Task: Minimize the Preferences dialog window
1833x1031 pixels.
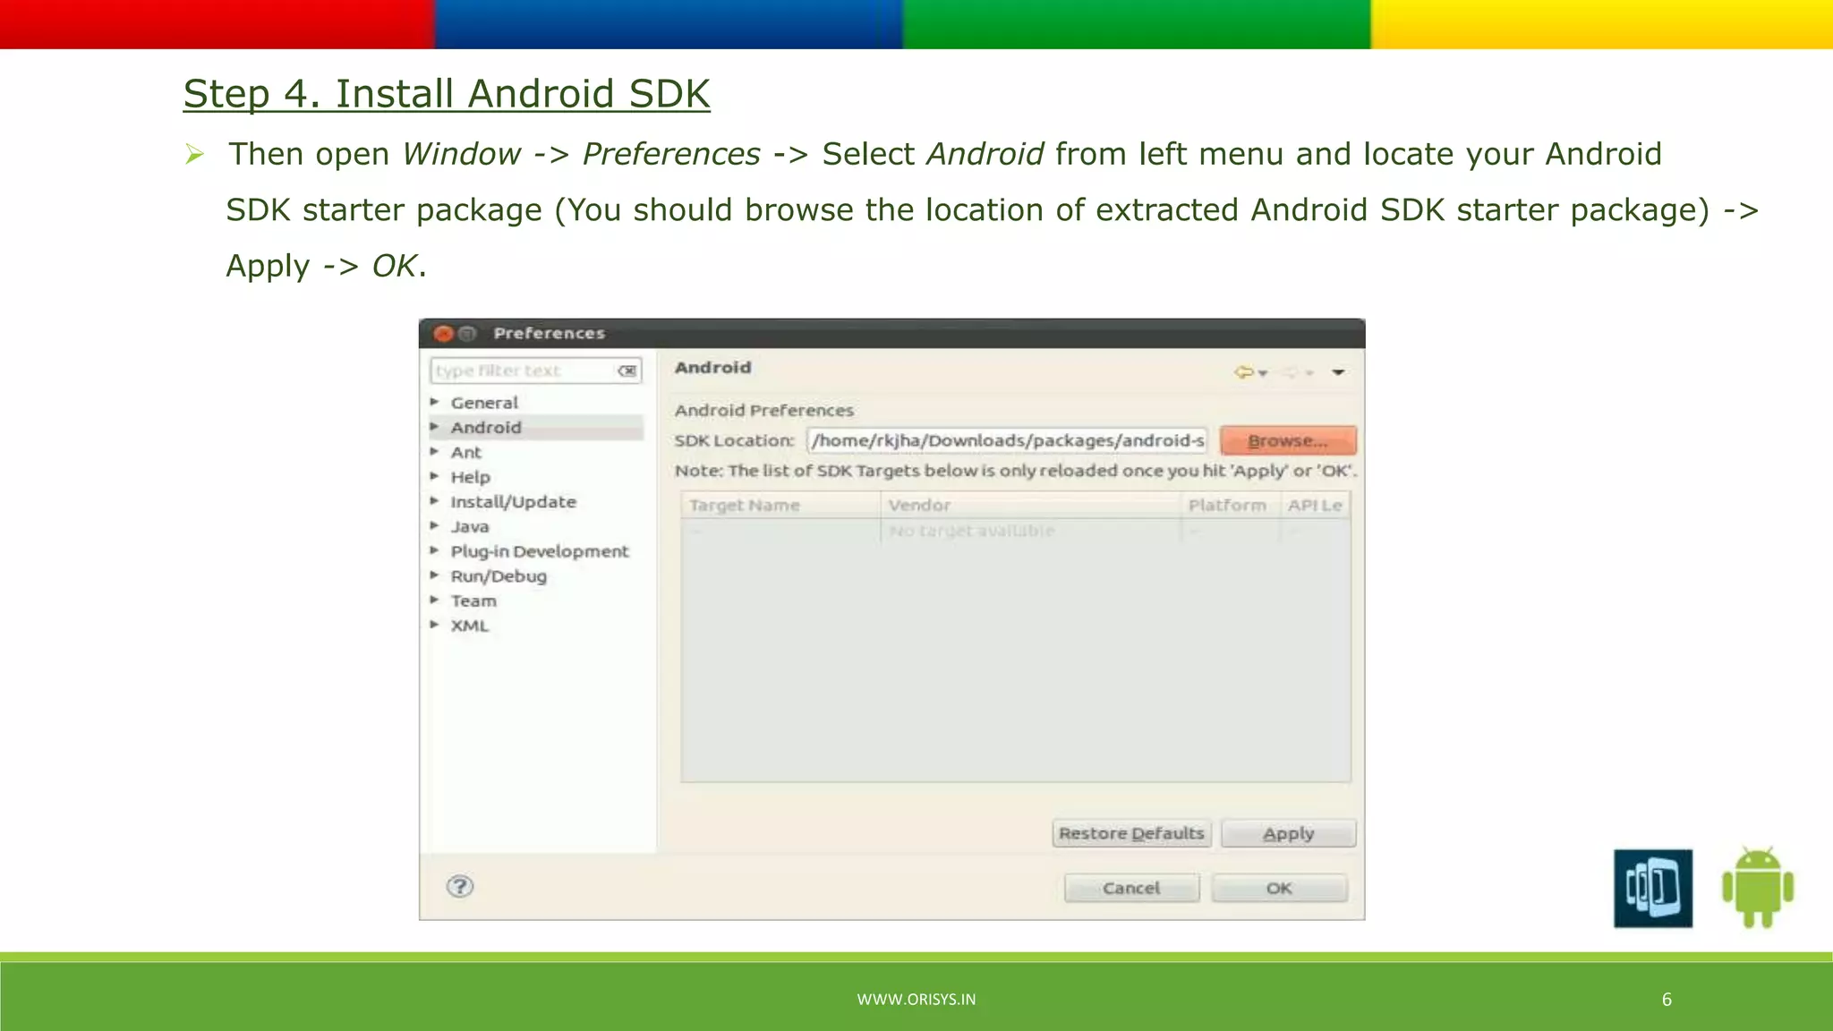Action: pyautogui.click(x=466, y=334)
